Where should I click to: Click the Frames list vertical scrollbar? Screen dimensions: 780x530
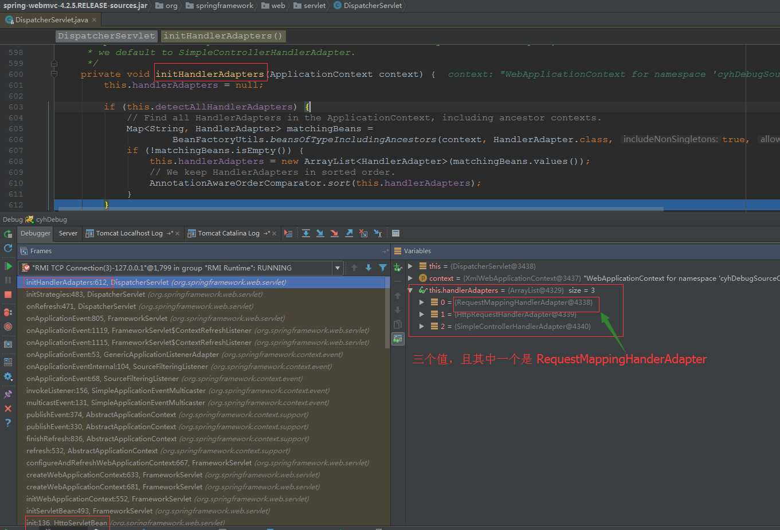coord(388,312)
